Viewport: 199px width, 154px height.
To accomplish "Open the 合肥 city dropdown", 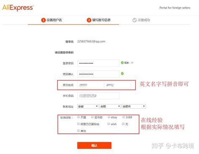I will (x=110, y=106).
